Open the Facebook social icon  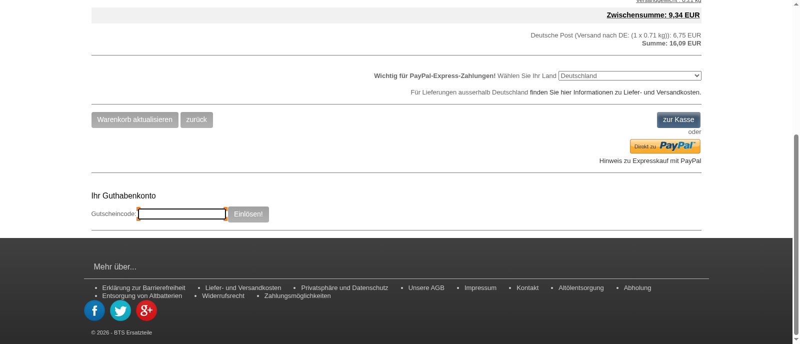click(94, 310)
